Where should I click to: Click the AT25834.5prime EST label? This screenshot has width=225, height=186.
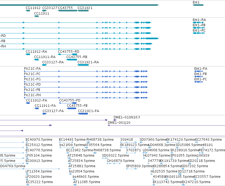[x=81, y=161]
